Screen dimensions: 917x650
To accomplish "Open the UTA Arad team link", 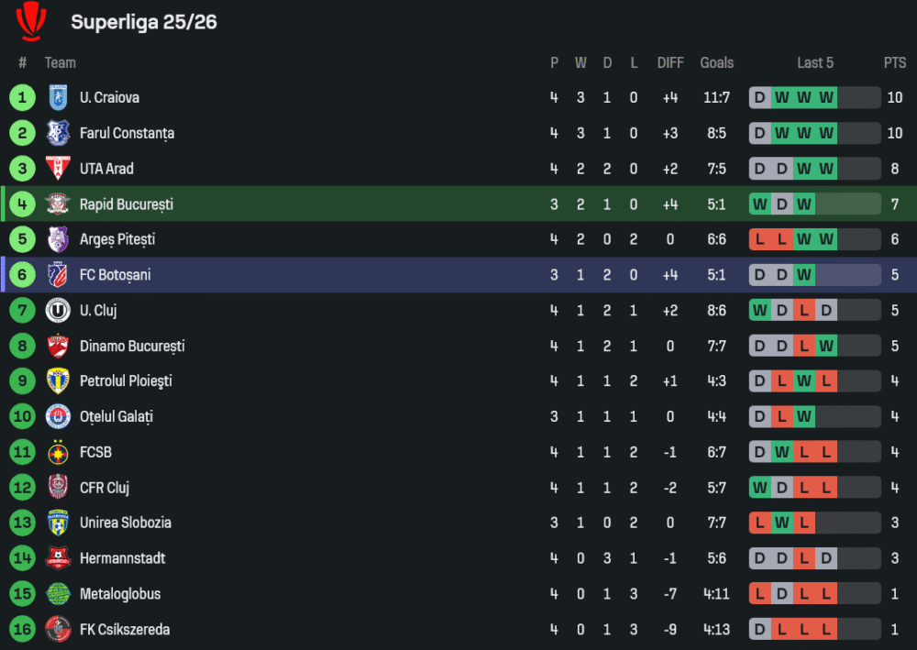I will click(106, 169).
